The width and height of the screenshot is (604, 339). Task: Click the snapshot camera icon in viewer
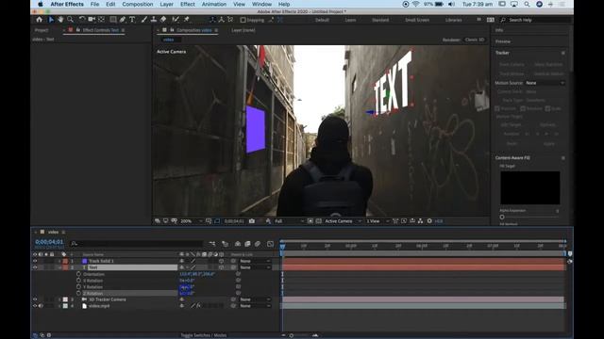[252, 221]
